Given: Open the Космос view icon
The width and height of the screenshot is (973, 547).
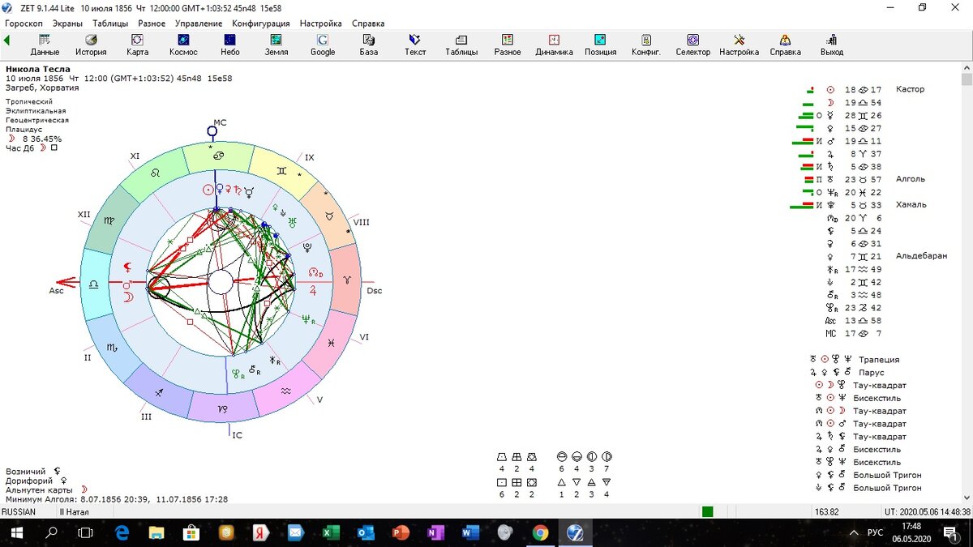Looking at the screenshot, I should (183, 45).
